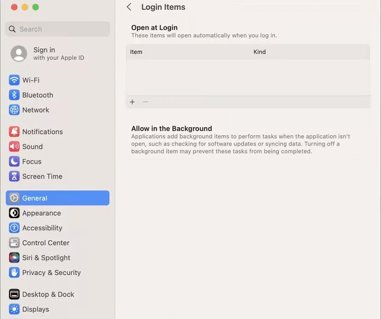Open Notifications bell icon

[14, 132]
